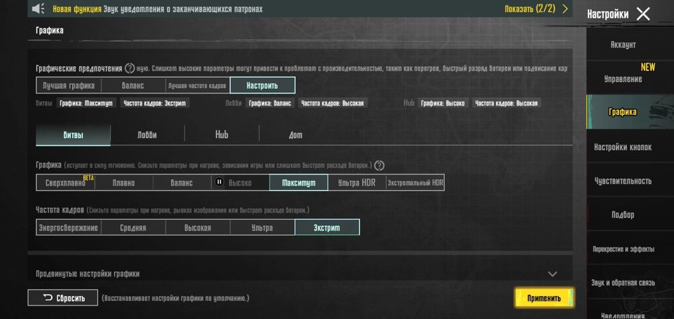
Task: Set frame rate to Высокая
Action: coord(197,227)
